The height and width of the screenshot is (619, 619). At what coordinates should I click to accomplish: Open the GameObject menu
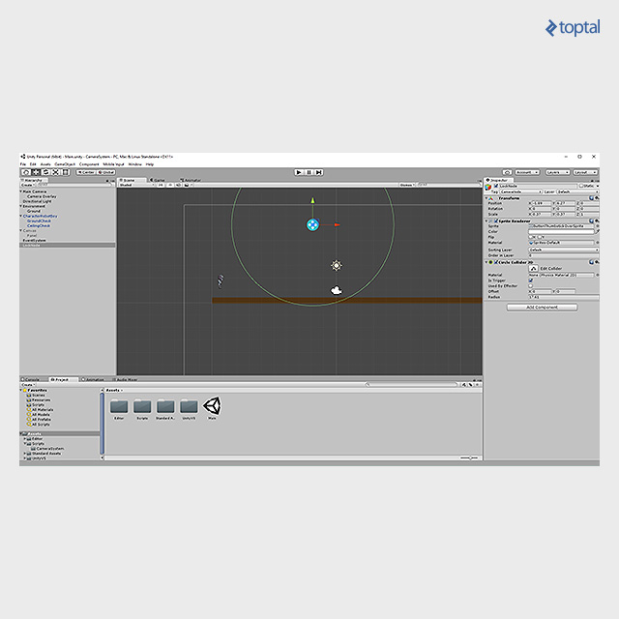[64, 164]
